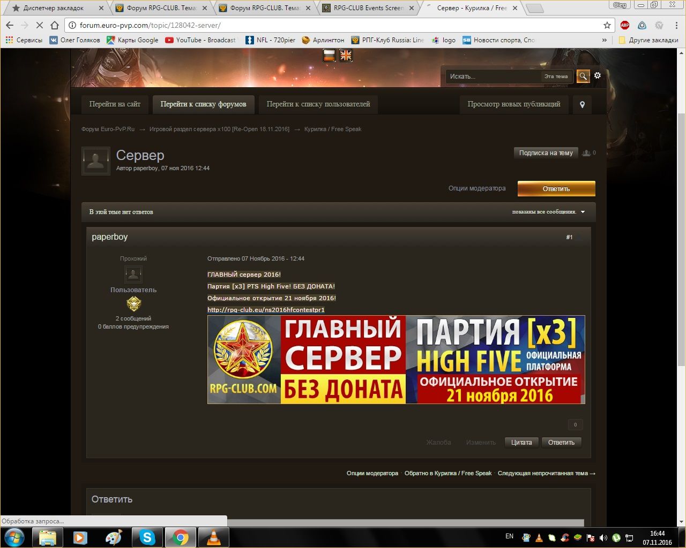Select Перейти к списку пользователей tab
The height and width of the screenshot is (548, 686).
pyautogui.click(x=318, y=104)
